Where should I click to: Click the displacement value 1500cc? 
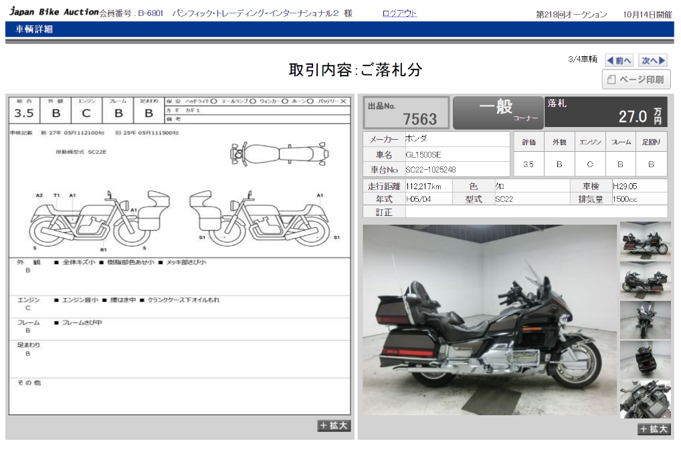[x=625, y=199]
